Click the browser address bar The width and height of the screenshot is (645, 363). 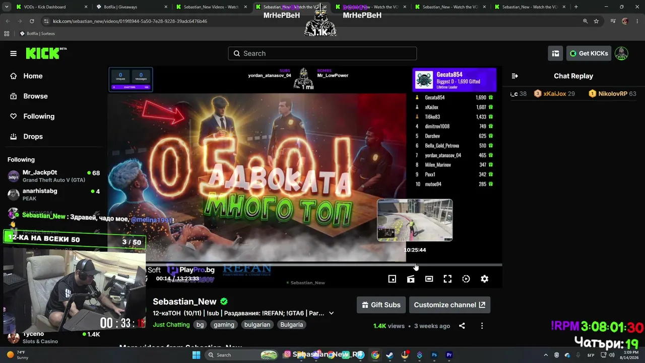click(x=312, y=21)
